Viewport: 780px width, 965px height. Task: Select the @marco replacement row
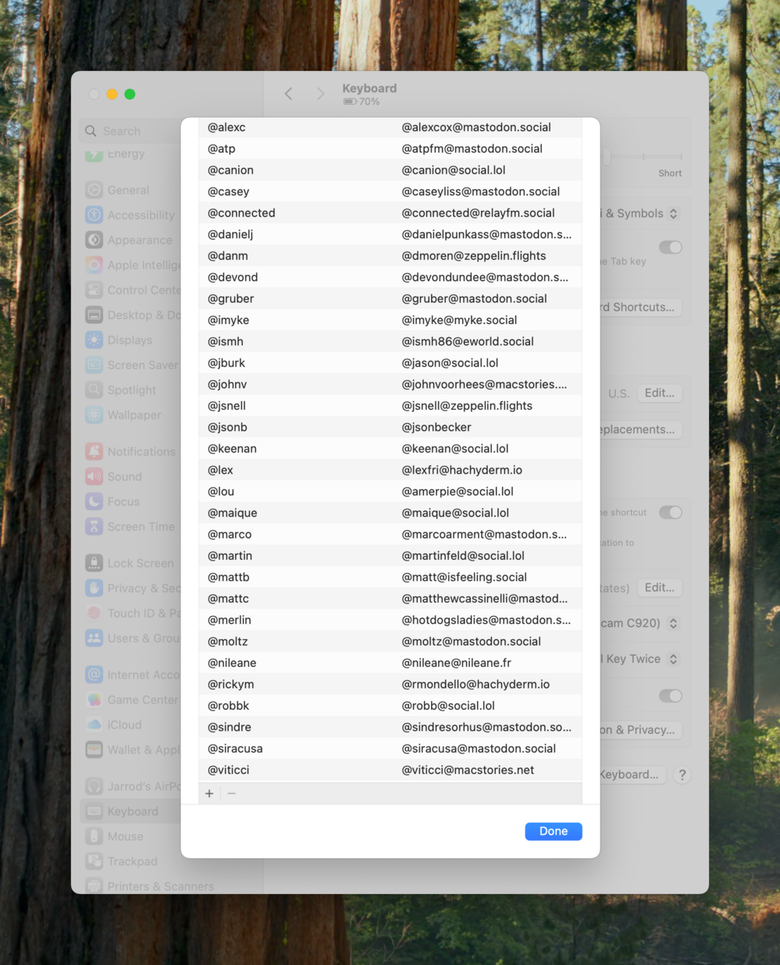[x=390, y=534]
